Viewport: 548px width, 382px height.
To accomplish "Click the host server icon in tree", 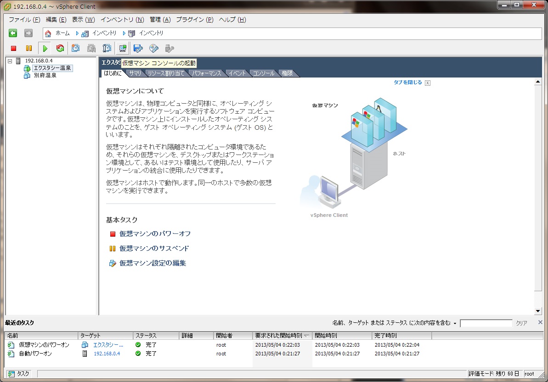I will (x=18, y=61).
